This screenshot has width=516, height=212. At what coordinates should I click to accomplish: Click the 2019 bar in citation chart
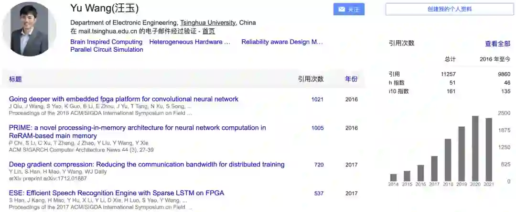pyautogui.click(x=462, y=154)
